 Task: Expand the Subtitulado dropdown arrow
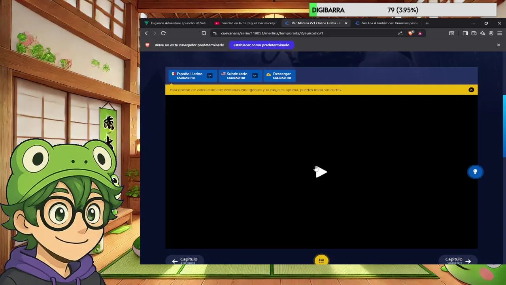click(x=255, y=75)
